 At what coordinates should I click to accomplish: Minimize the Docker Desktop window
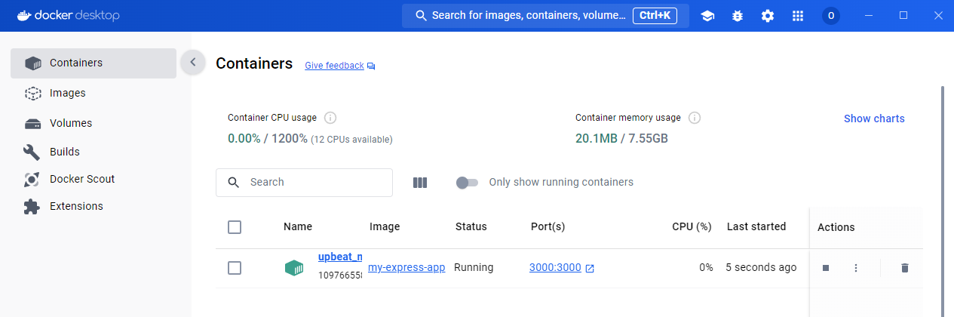click(870, 16)
